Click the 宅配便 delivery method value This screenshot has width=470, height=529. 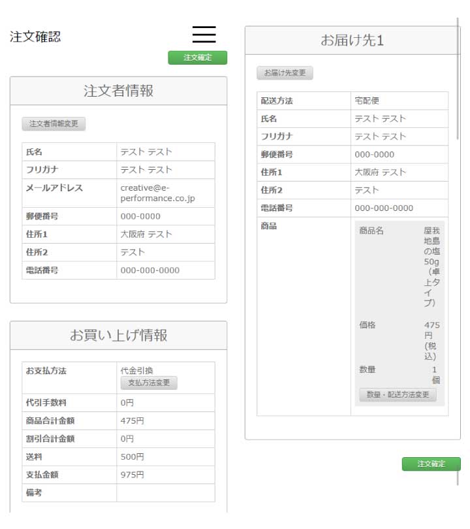[x=367, y=101]
